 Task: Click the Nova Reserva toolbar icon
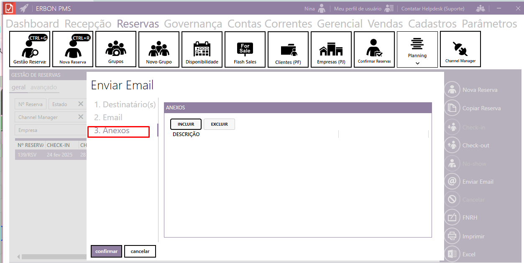[73, 49]
